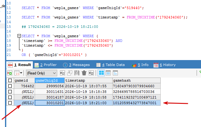Switch to grid view mode icon
Image resolution: width=201 pixels, height=127 pixels.
click(101, 73)
